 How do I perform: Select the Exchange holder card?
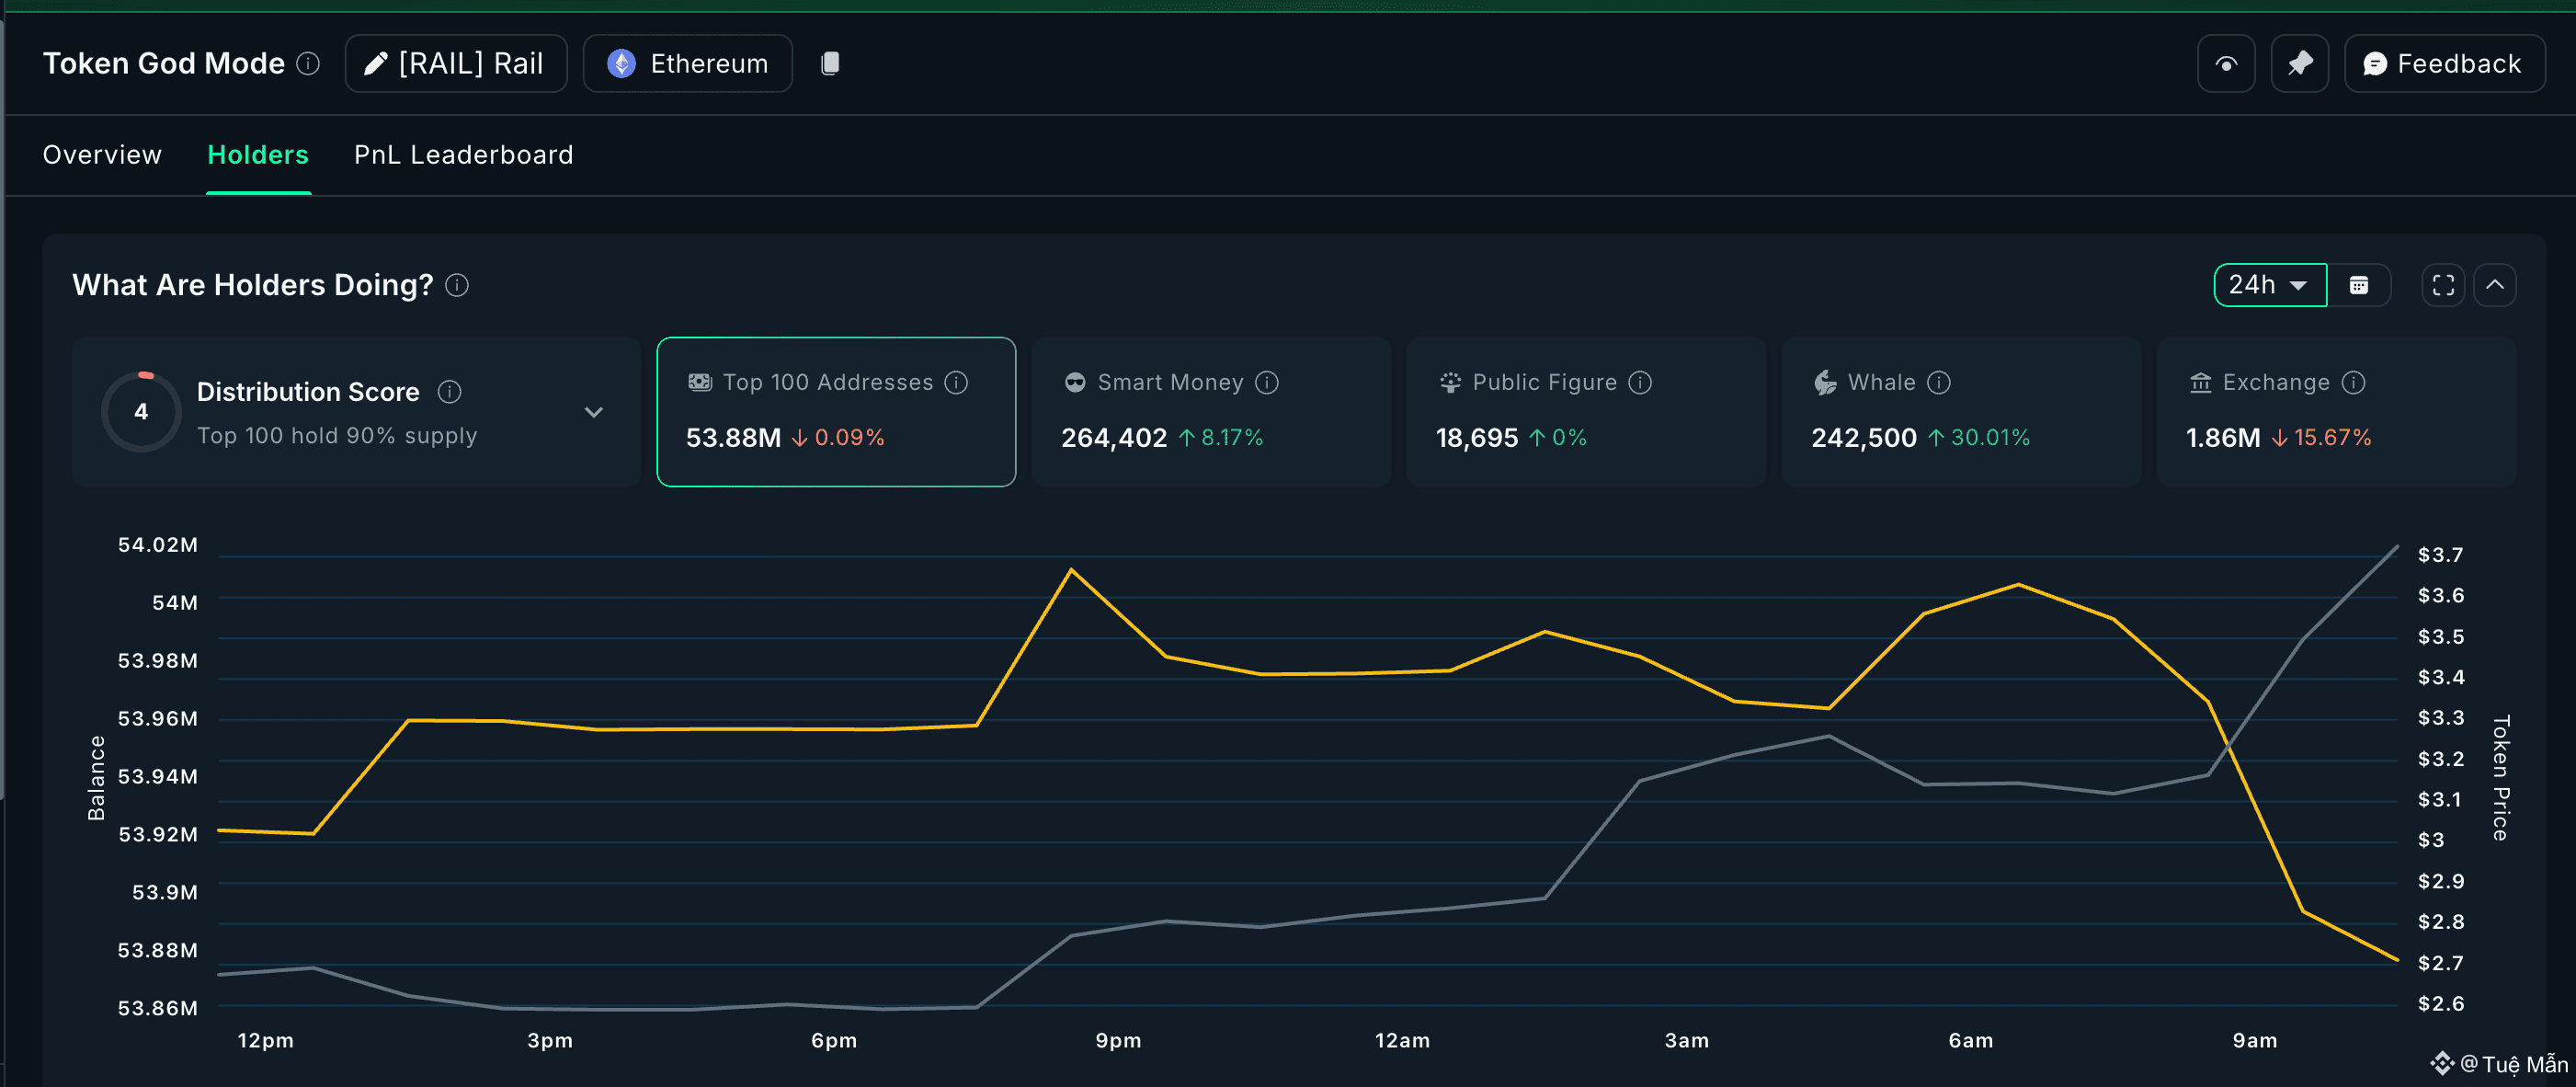(2335, 411)
